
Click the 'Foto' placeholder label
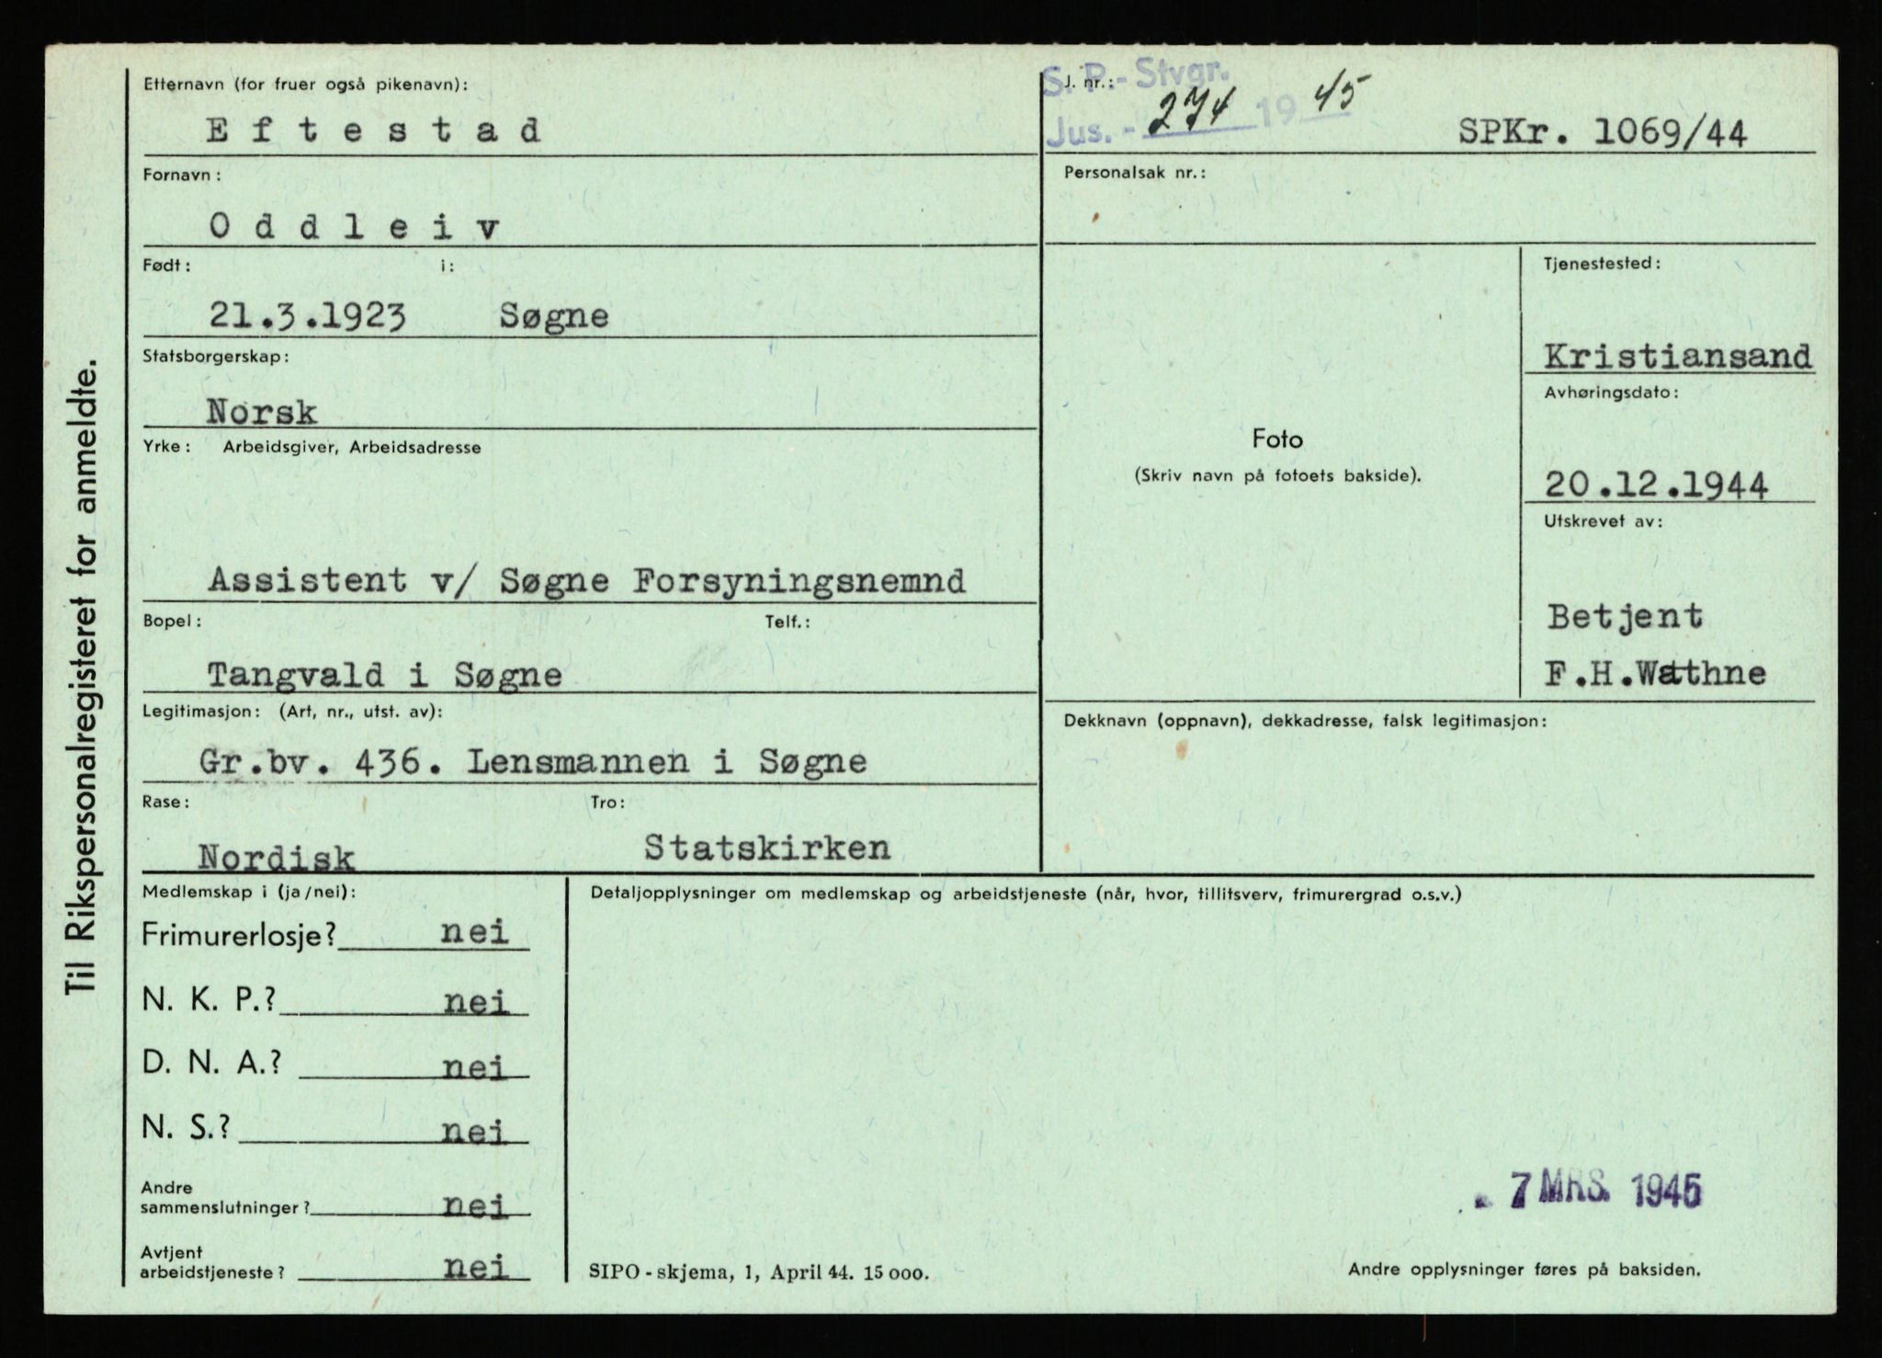[1277, 440]
